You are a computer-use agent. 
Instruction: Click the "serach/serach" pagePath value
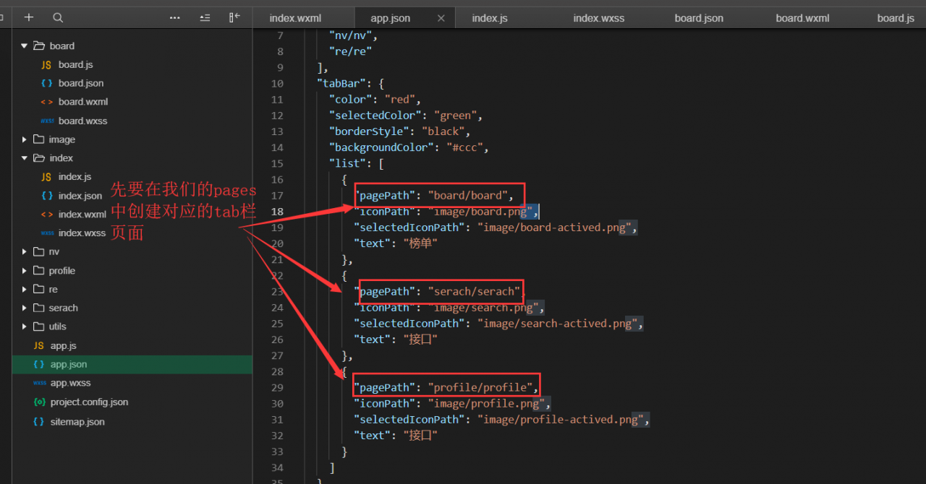point(474,291)
